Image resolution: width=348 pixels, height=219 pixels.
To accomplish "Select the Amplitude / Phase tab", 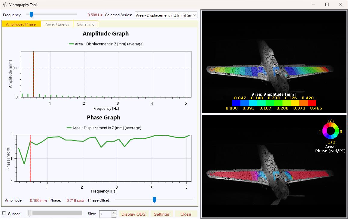I will 21,24.
